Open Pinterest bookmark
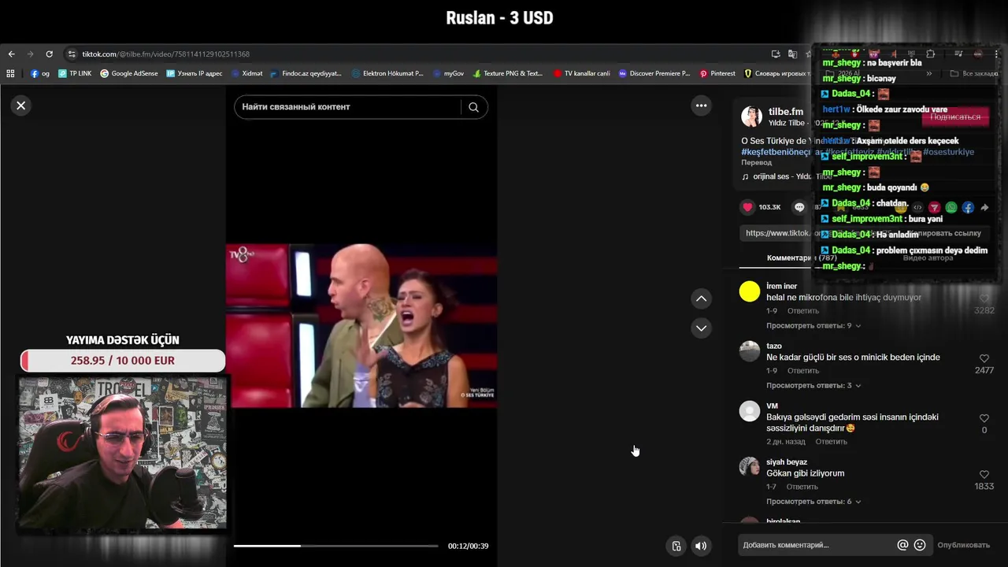This screenshot has height=567, width=1008. (x=716, y=73)
